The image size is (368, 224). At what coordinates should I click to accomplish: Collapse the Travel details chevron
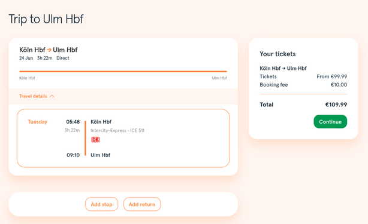click(x=52, y=96)
